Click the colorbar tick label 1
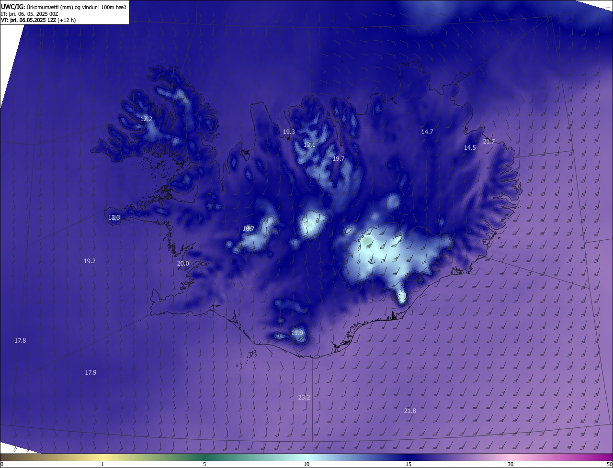This screenshot has width=613, height=468. click(102, 464)
